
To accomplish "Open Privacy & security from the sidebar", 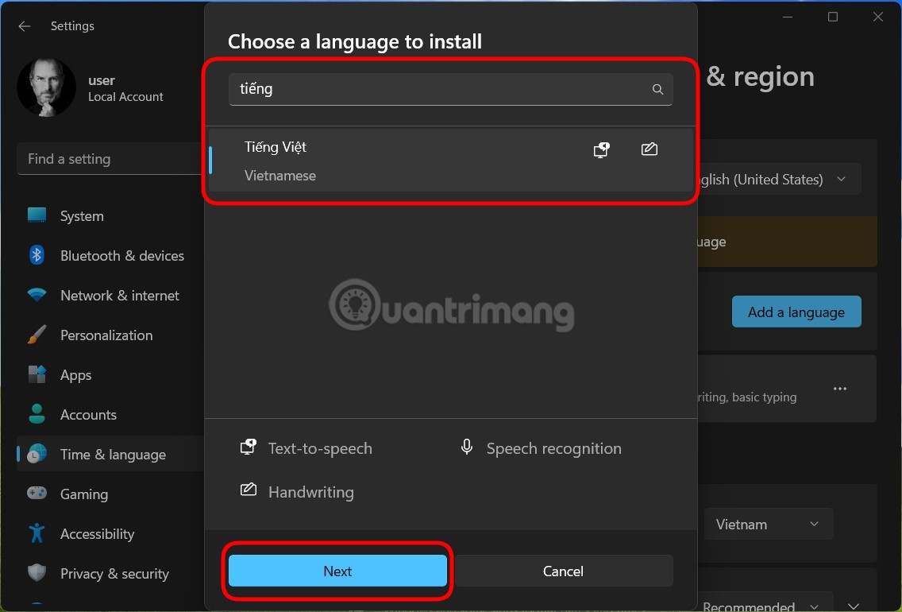I will click(37, 573).
